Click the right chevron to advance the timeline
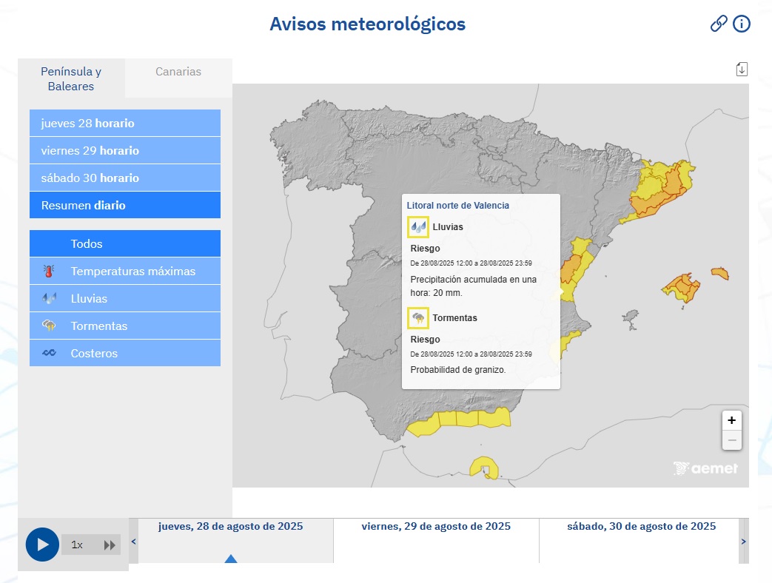This screenshot has height=583, width=772. pos(744,541)
